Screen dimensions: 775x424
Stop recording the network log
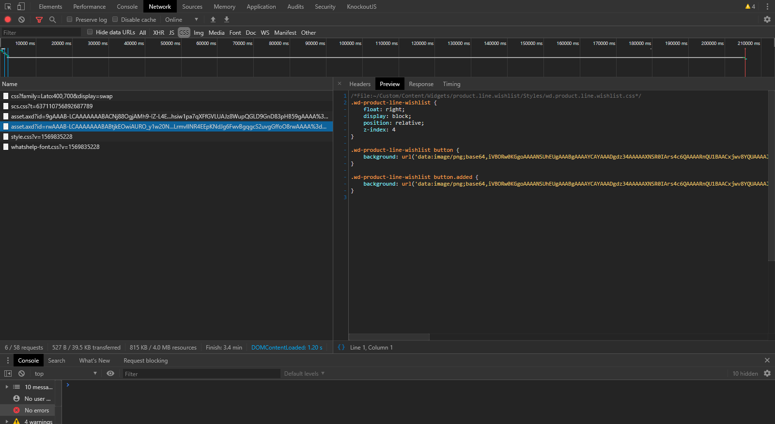pyautogui.click(x=8, y=20)
